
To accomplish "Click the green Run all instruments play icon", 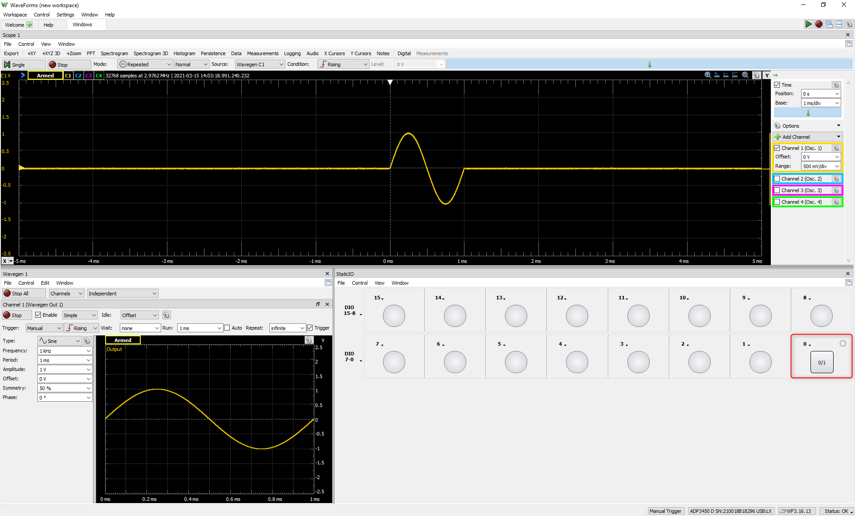I will (x=808, y=24).
